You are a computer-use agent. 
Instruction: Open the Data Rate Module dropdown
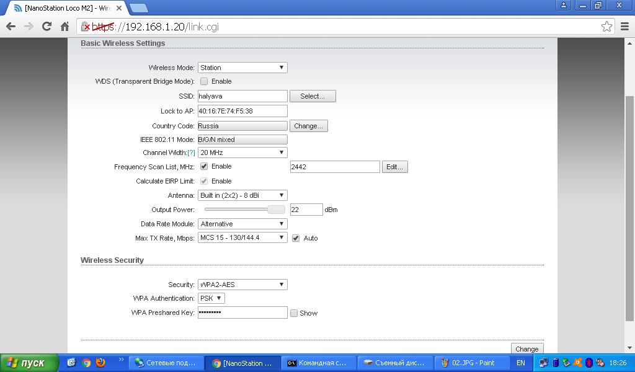coord(242,224)
